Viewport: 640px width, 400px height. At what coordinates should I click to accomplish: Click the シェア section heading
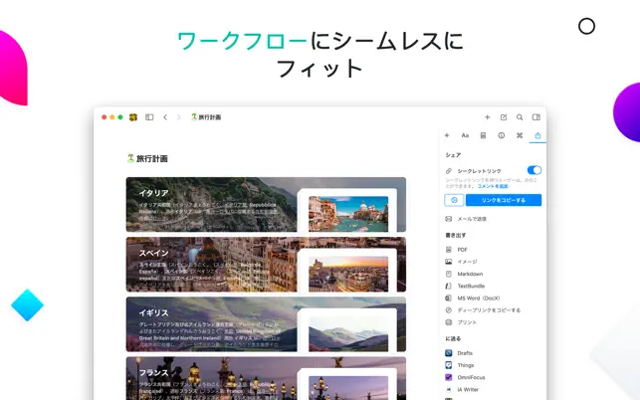pyautogui.click(x=453, y=155)
